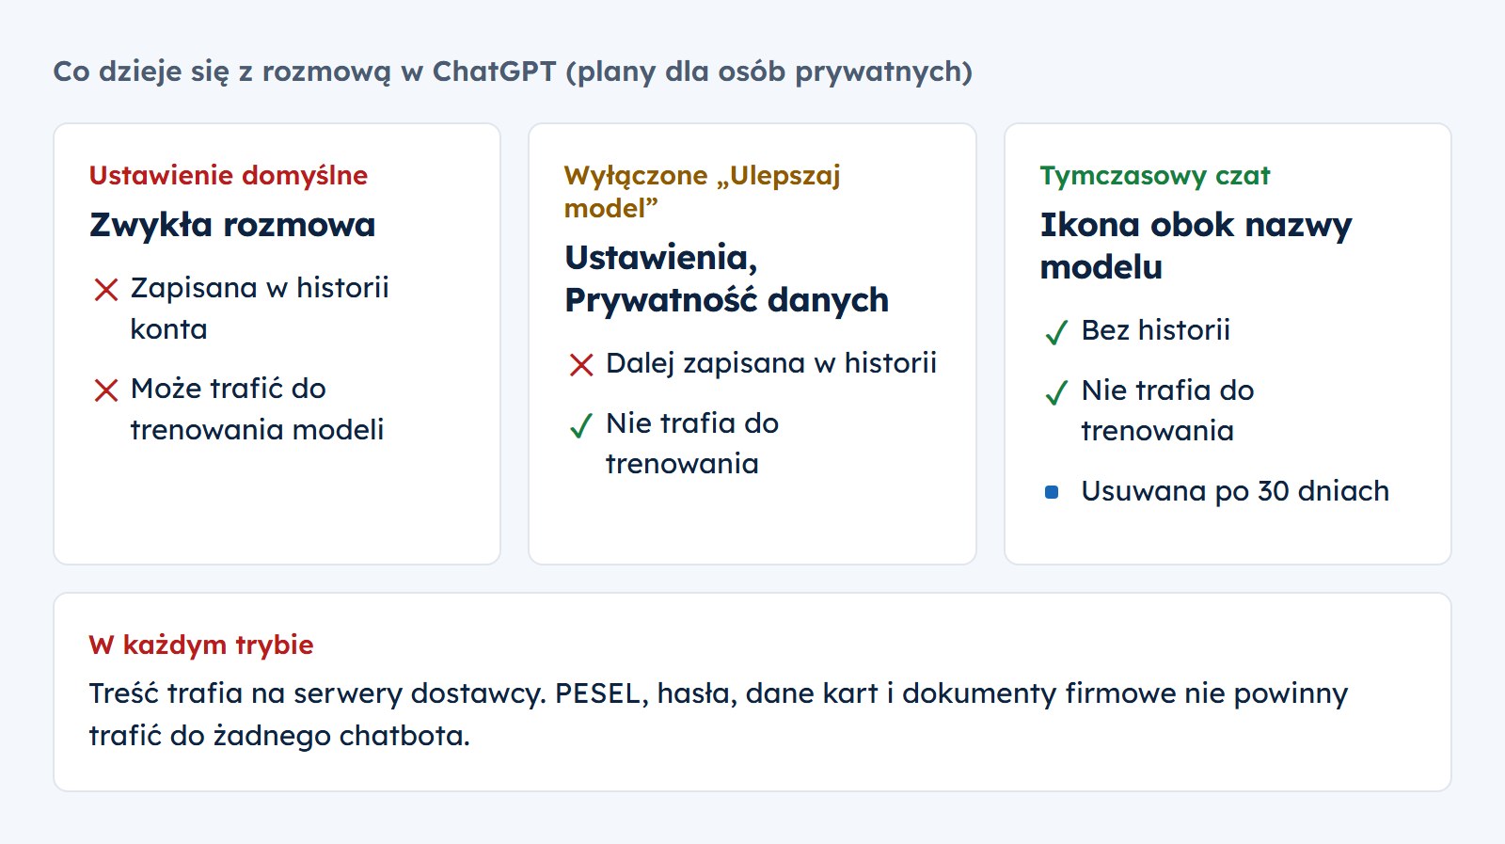This screenshot has width=1505, height=844.
Task: Click "Nie trafia do trenowania" text in the Ulepszaj model card
Action: (x=692, y=443)
